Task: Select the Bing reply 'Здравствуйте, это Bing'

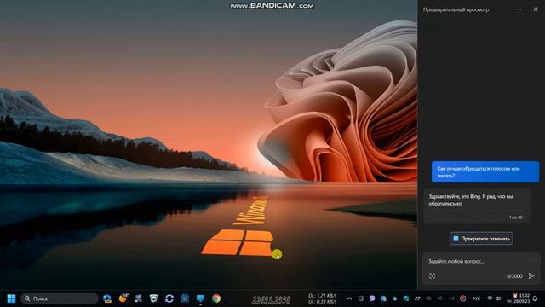Action: 477,206
